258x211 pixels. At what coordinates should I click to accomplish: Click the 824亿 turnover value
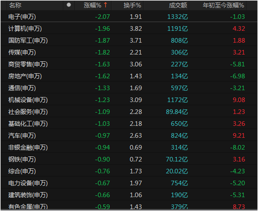tap(179, 136)
